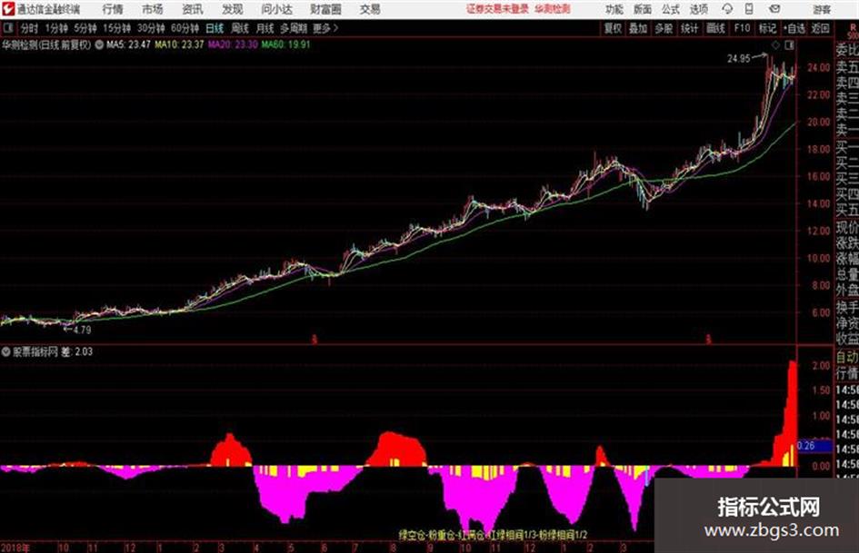
Task: Select the 日线 daily chart tab
Action: pyautogui.click(x=215, y=28)
